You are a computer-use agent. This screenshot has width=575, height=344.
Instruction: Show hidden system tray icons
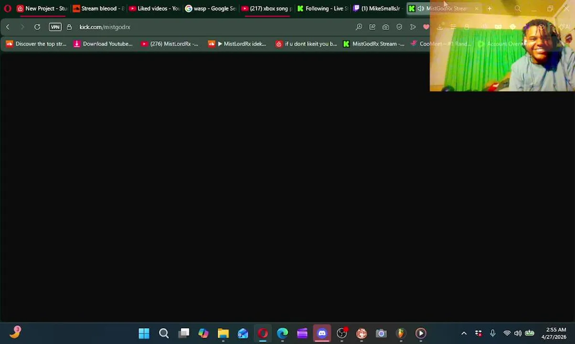(464, 333)
